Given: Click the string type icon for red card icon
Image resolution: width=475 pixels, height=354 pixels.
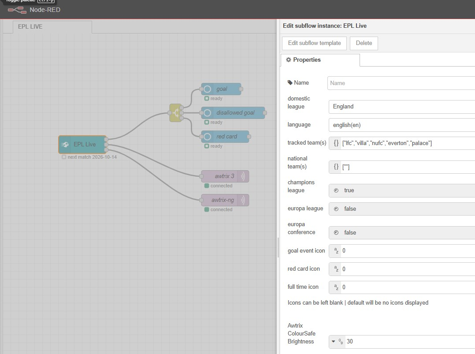Looking at the screenshot, I should (x=336, y=269).
